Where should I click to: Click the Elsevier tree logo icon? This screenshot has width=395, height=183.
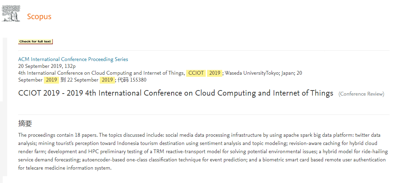pyautogui.click(x=11, y=13)
